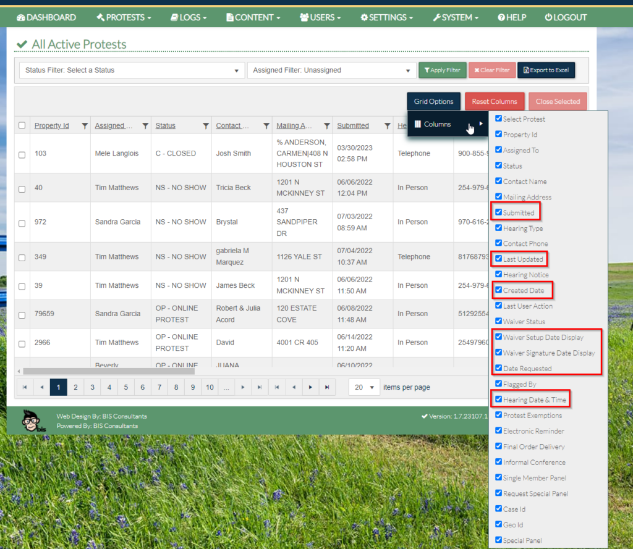
Task: Select the checkbox for property 103 row
Action: point(22,154)
